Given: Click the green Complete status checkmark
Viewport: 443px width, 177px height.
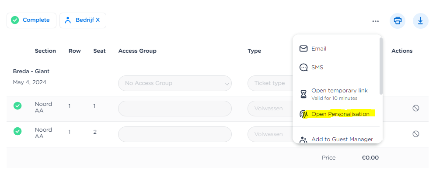Looking at the screenshot, I should pyautogui.click(x=15, y=20).
